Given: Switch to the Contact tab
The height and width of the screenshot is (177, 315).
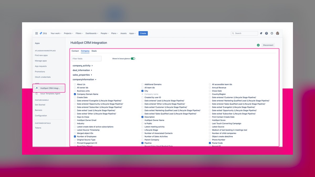Looking at the screenshot, I should pyautogui.click(x=75, y=51).
